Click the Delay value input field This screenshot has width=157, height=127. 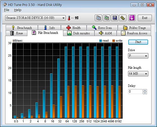[x=135, y=92]
